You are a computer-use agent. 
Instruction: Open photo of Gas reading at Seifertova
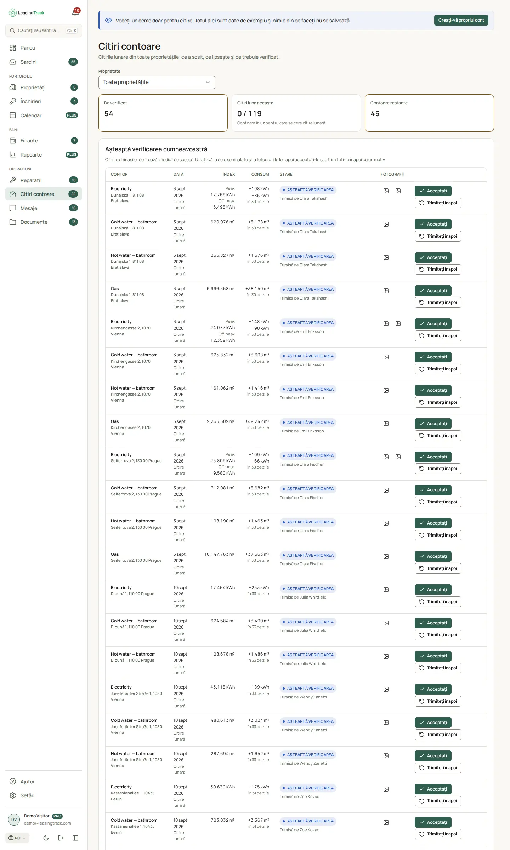click(386, 556)
